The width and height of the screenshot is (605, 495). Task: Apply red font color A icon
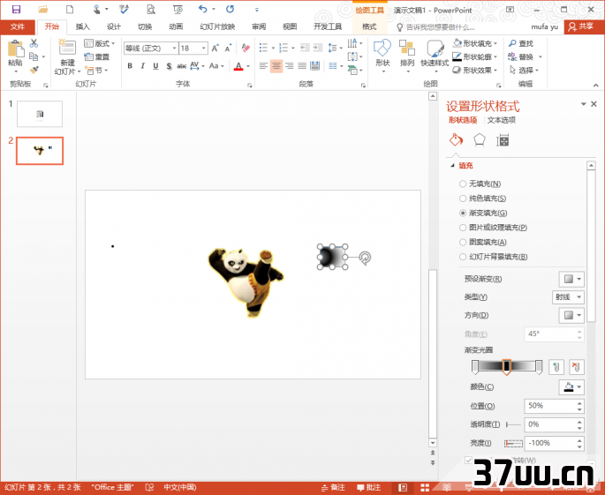238,67
